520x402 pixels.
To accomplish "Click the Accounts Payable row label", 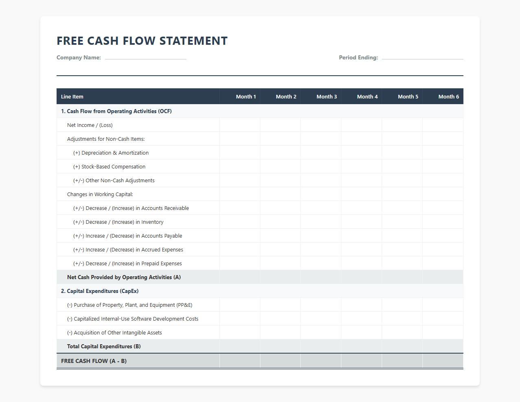I will (x=128, y=236).
